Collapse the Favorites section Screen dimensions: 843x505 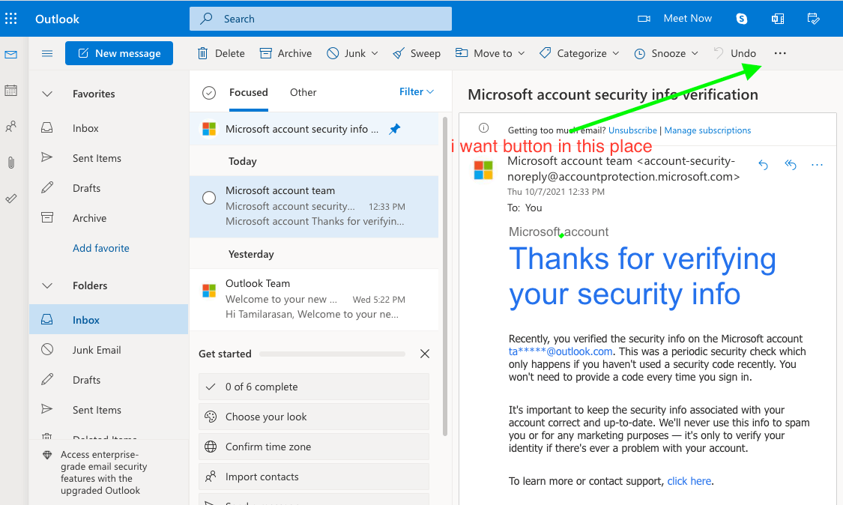coord(46,94)
